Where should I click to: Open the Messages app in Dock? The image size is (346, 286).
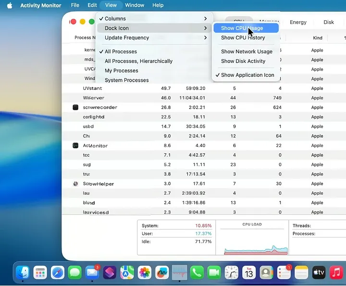[75, 273]
